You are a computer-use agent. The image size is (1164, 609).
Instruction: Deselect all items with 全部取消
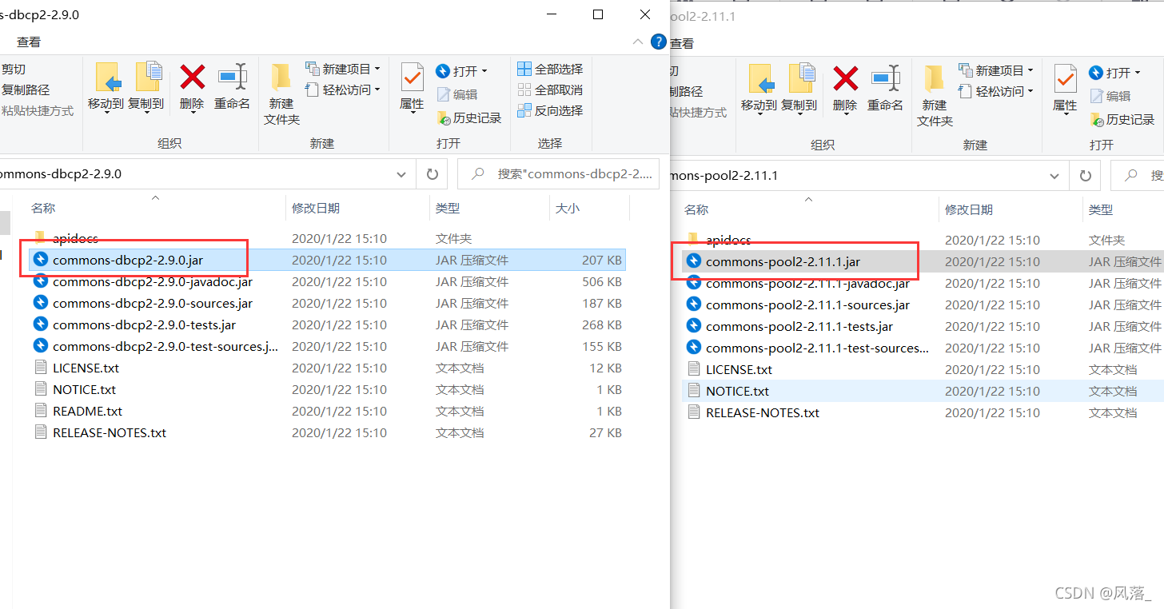click(x=549, y=90)
